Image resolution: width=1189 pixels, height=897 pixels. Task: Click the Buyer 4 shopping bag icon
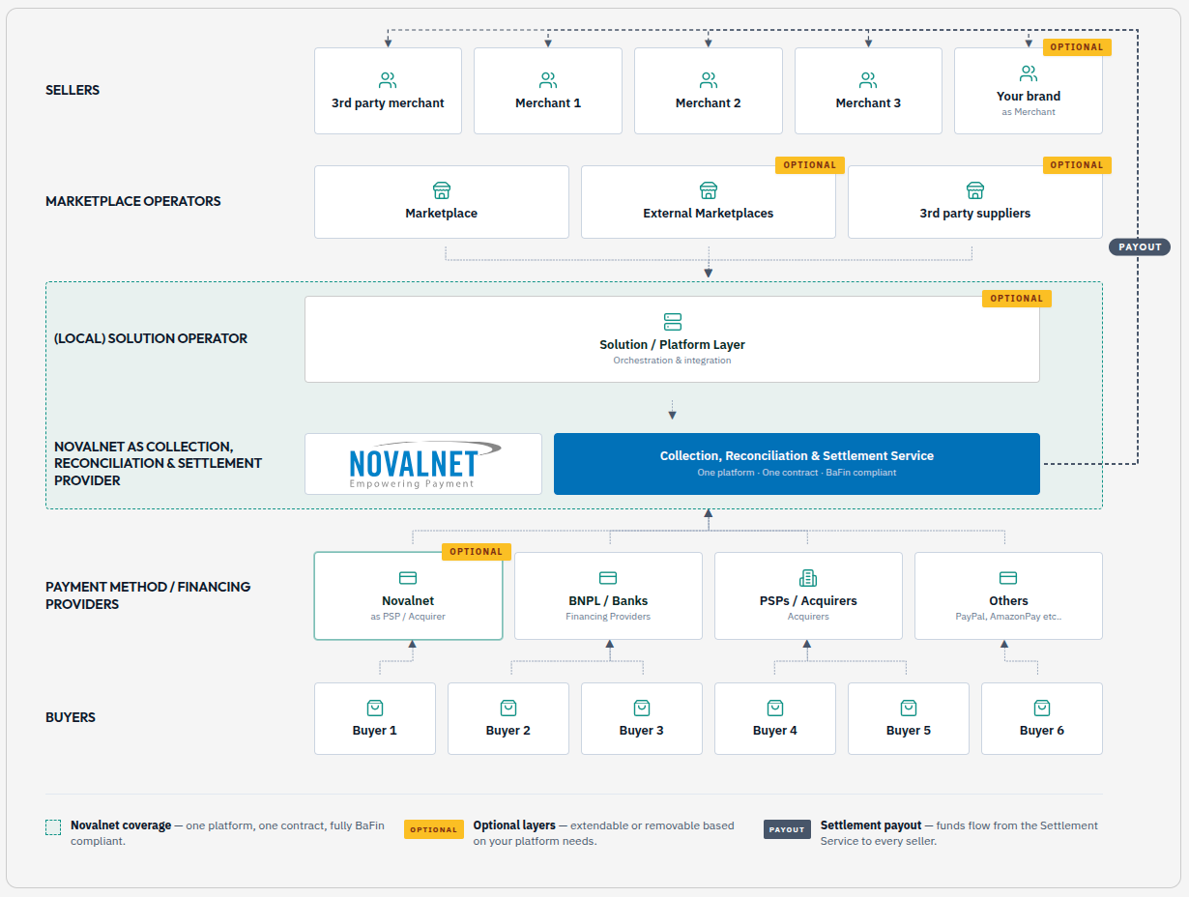pos(775,709)
